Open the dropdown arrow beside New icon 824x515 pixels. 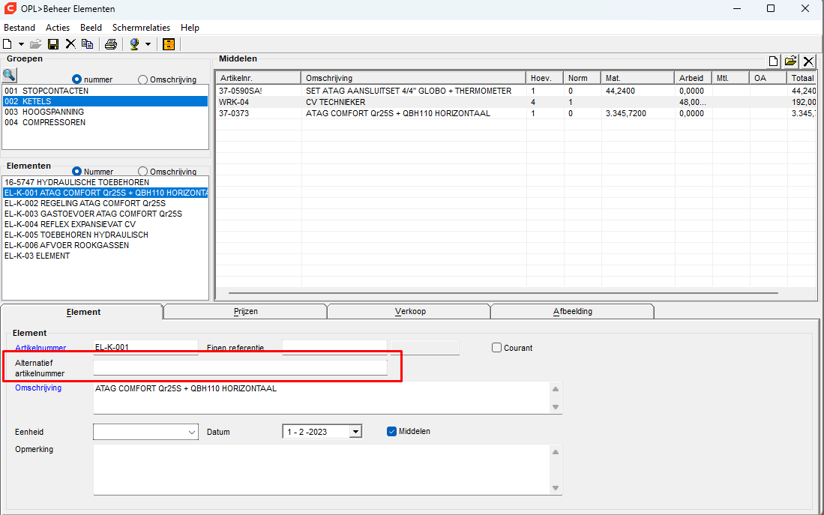pyautogui.click(x=21, y=44)
